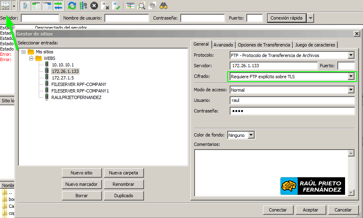The width and height of the screenshot is (363, 218).
Task: Switch to the Avanzado tab
Action: [x=223, y=45]
